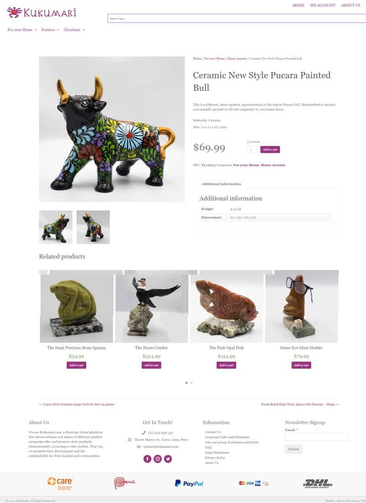This screenshot has height=503, width=366.
Task: Open the My Account menu item
Action: tap(323, 5)
